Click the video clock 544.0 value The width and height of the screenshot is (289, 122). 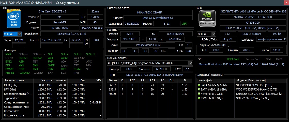coord(277,50)
